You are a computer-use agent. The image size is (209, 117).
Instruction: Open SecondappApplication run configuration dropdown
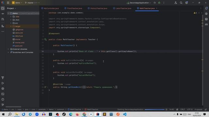(138, 3)
